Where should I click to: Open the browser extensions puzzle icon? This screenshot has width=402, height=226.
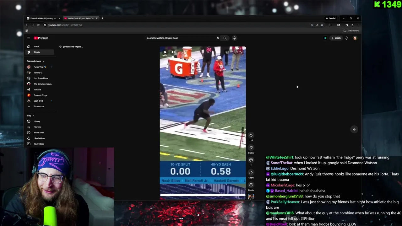[x=330, y=25]
